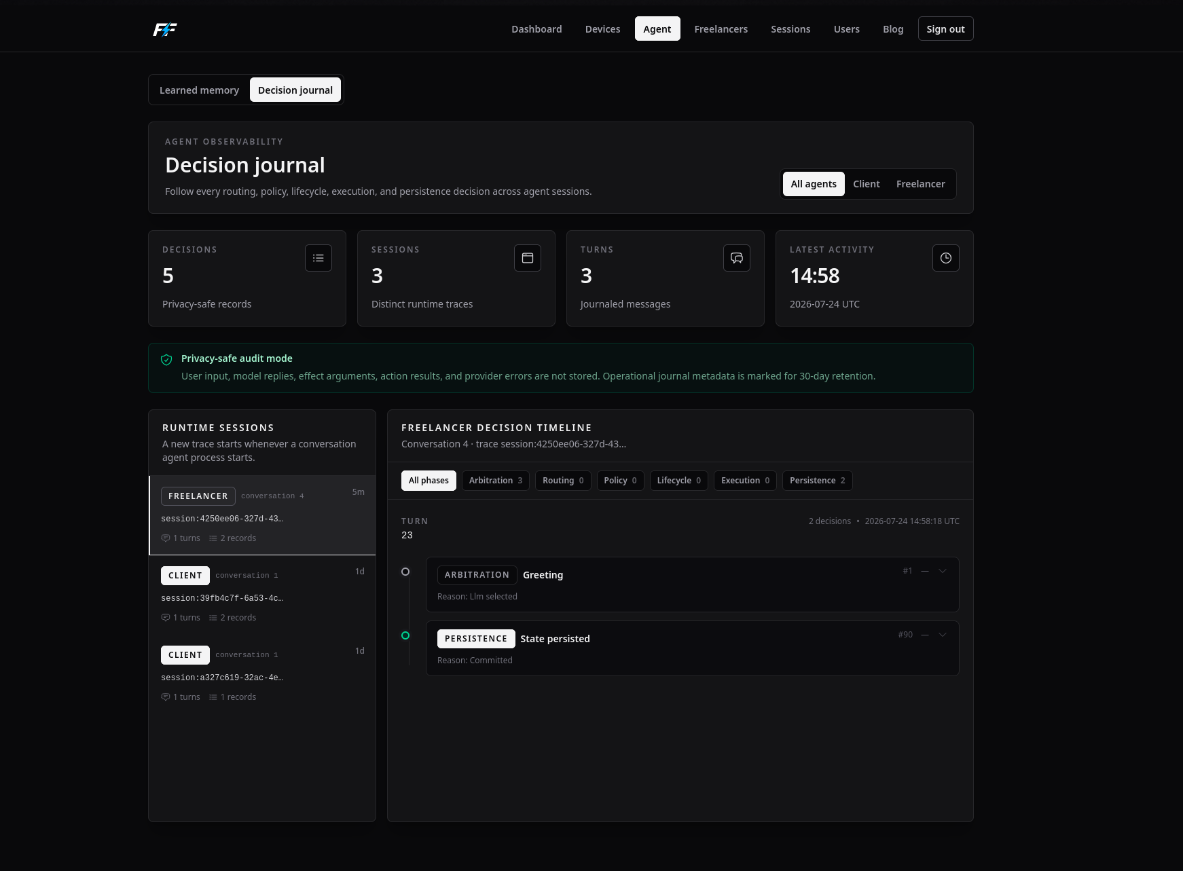Select the Decision journal tab
Screen dimensions: 1183x871
(x=295, y=90)
